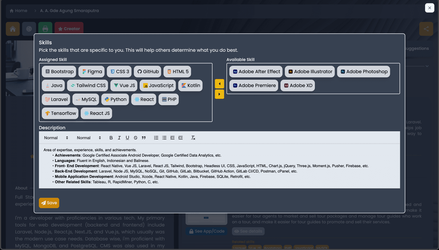This screenshot has height=250, width=439.
Task: Click the Save button
Action: click(49, 203)
